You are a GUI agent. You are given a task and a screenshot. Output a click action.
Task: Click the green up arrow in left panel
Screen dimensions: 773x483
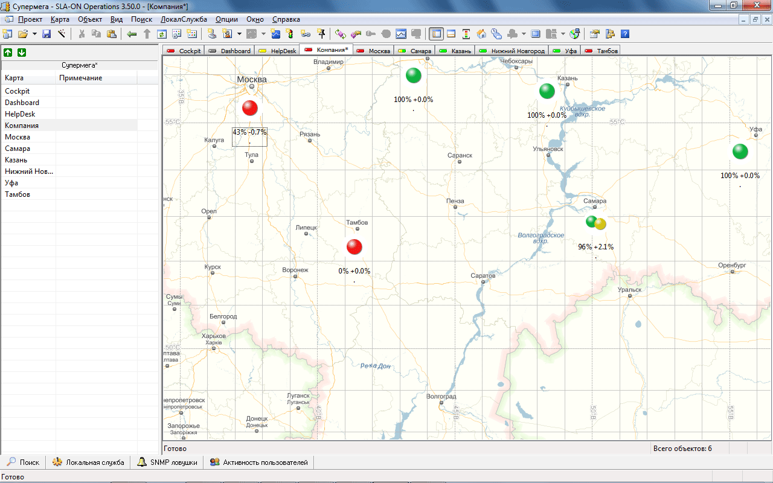[8, 53]
